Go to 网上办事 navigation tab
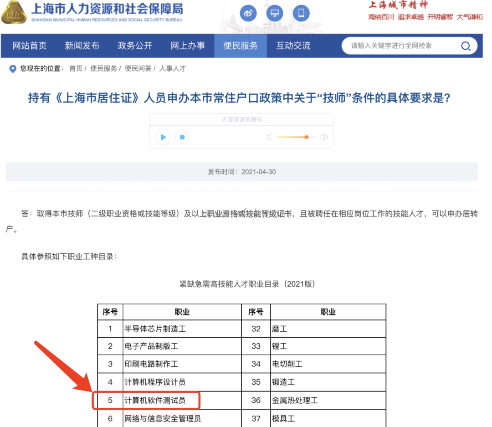 [x=188, y=46]
